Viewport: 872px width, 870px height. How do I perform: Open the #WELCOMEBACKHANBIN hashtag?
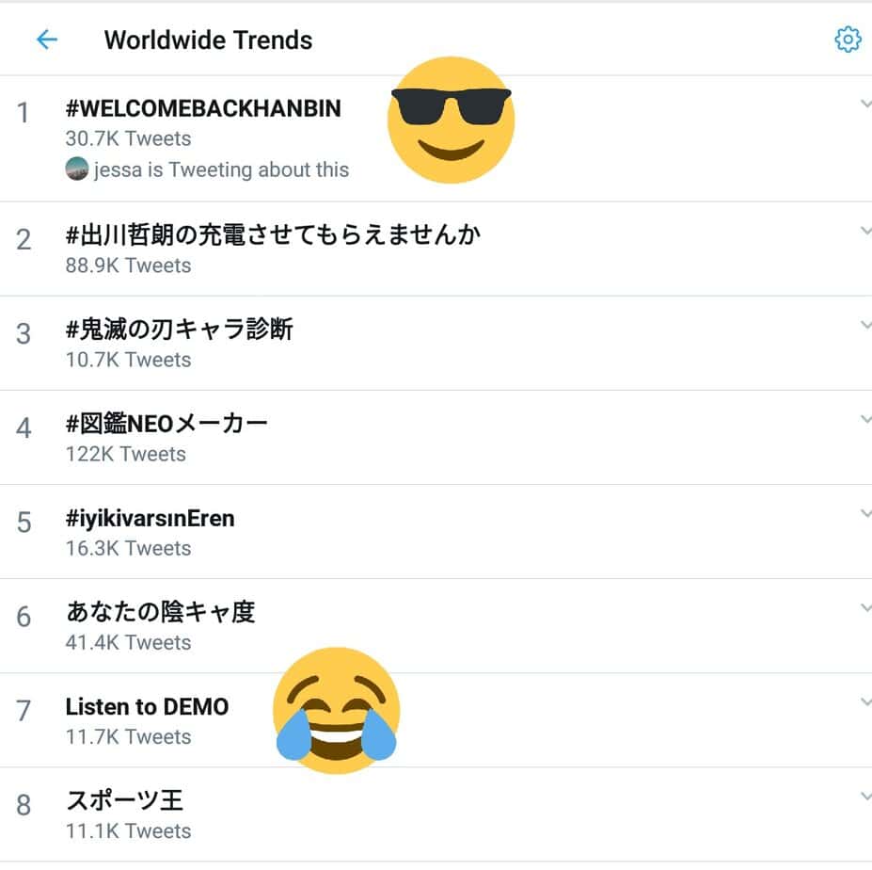coord(203,108)
